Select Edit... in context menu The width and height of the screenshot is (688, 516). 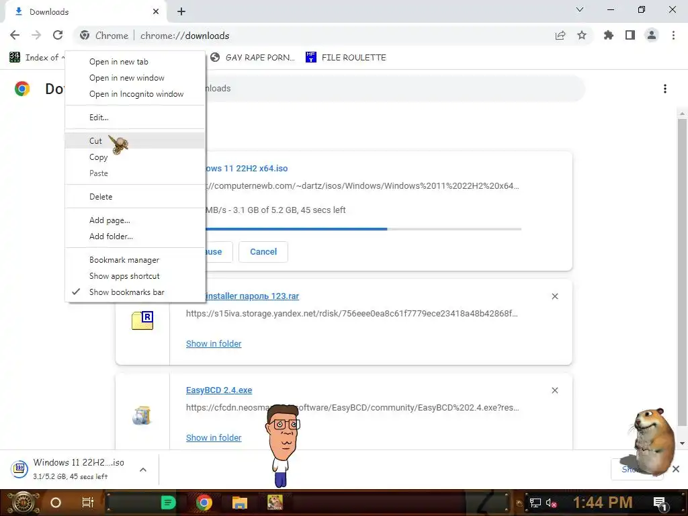(134, 118)
